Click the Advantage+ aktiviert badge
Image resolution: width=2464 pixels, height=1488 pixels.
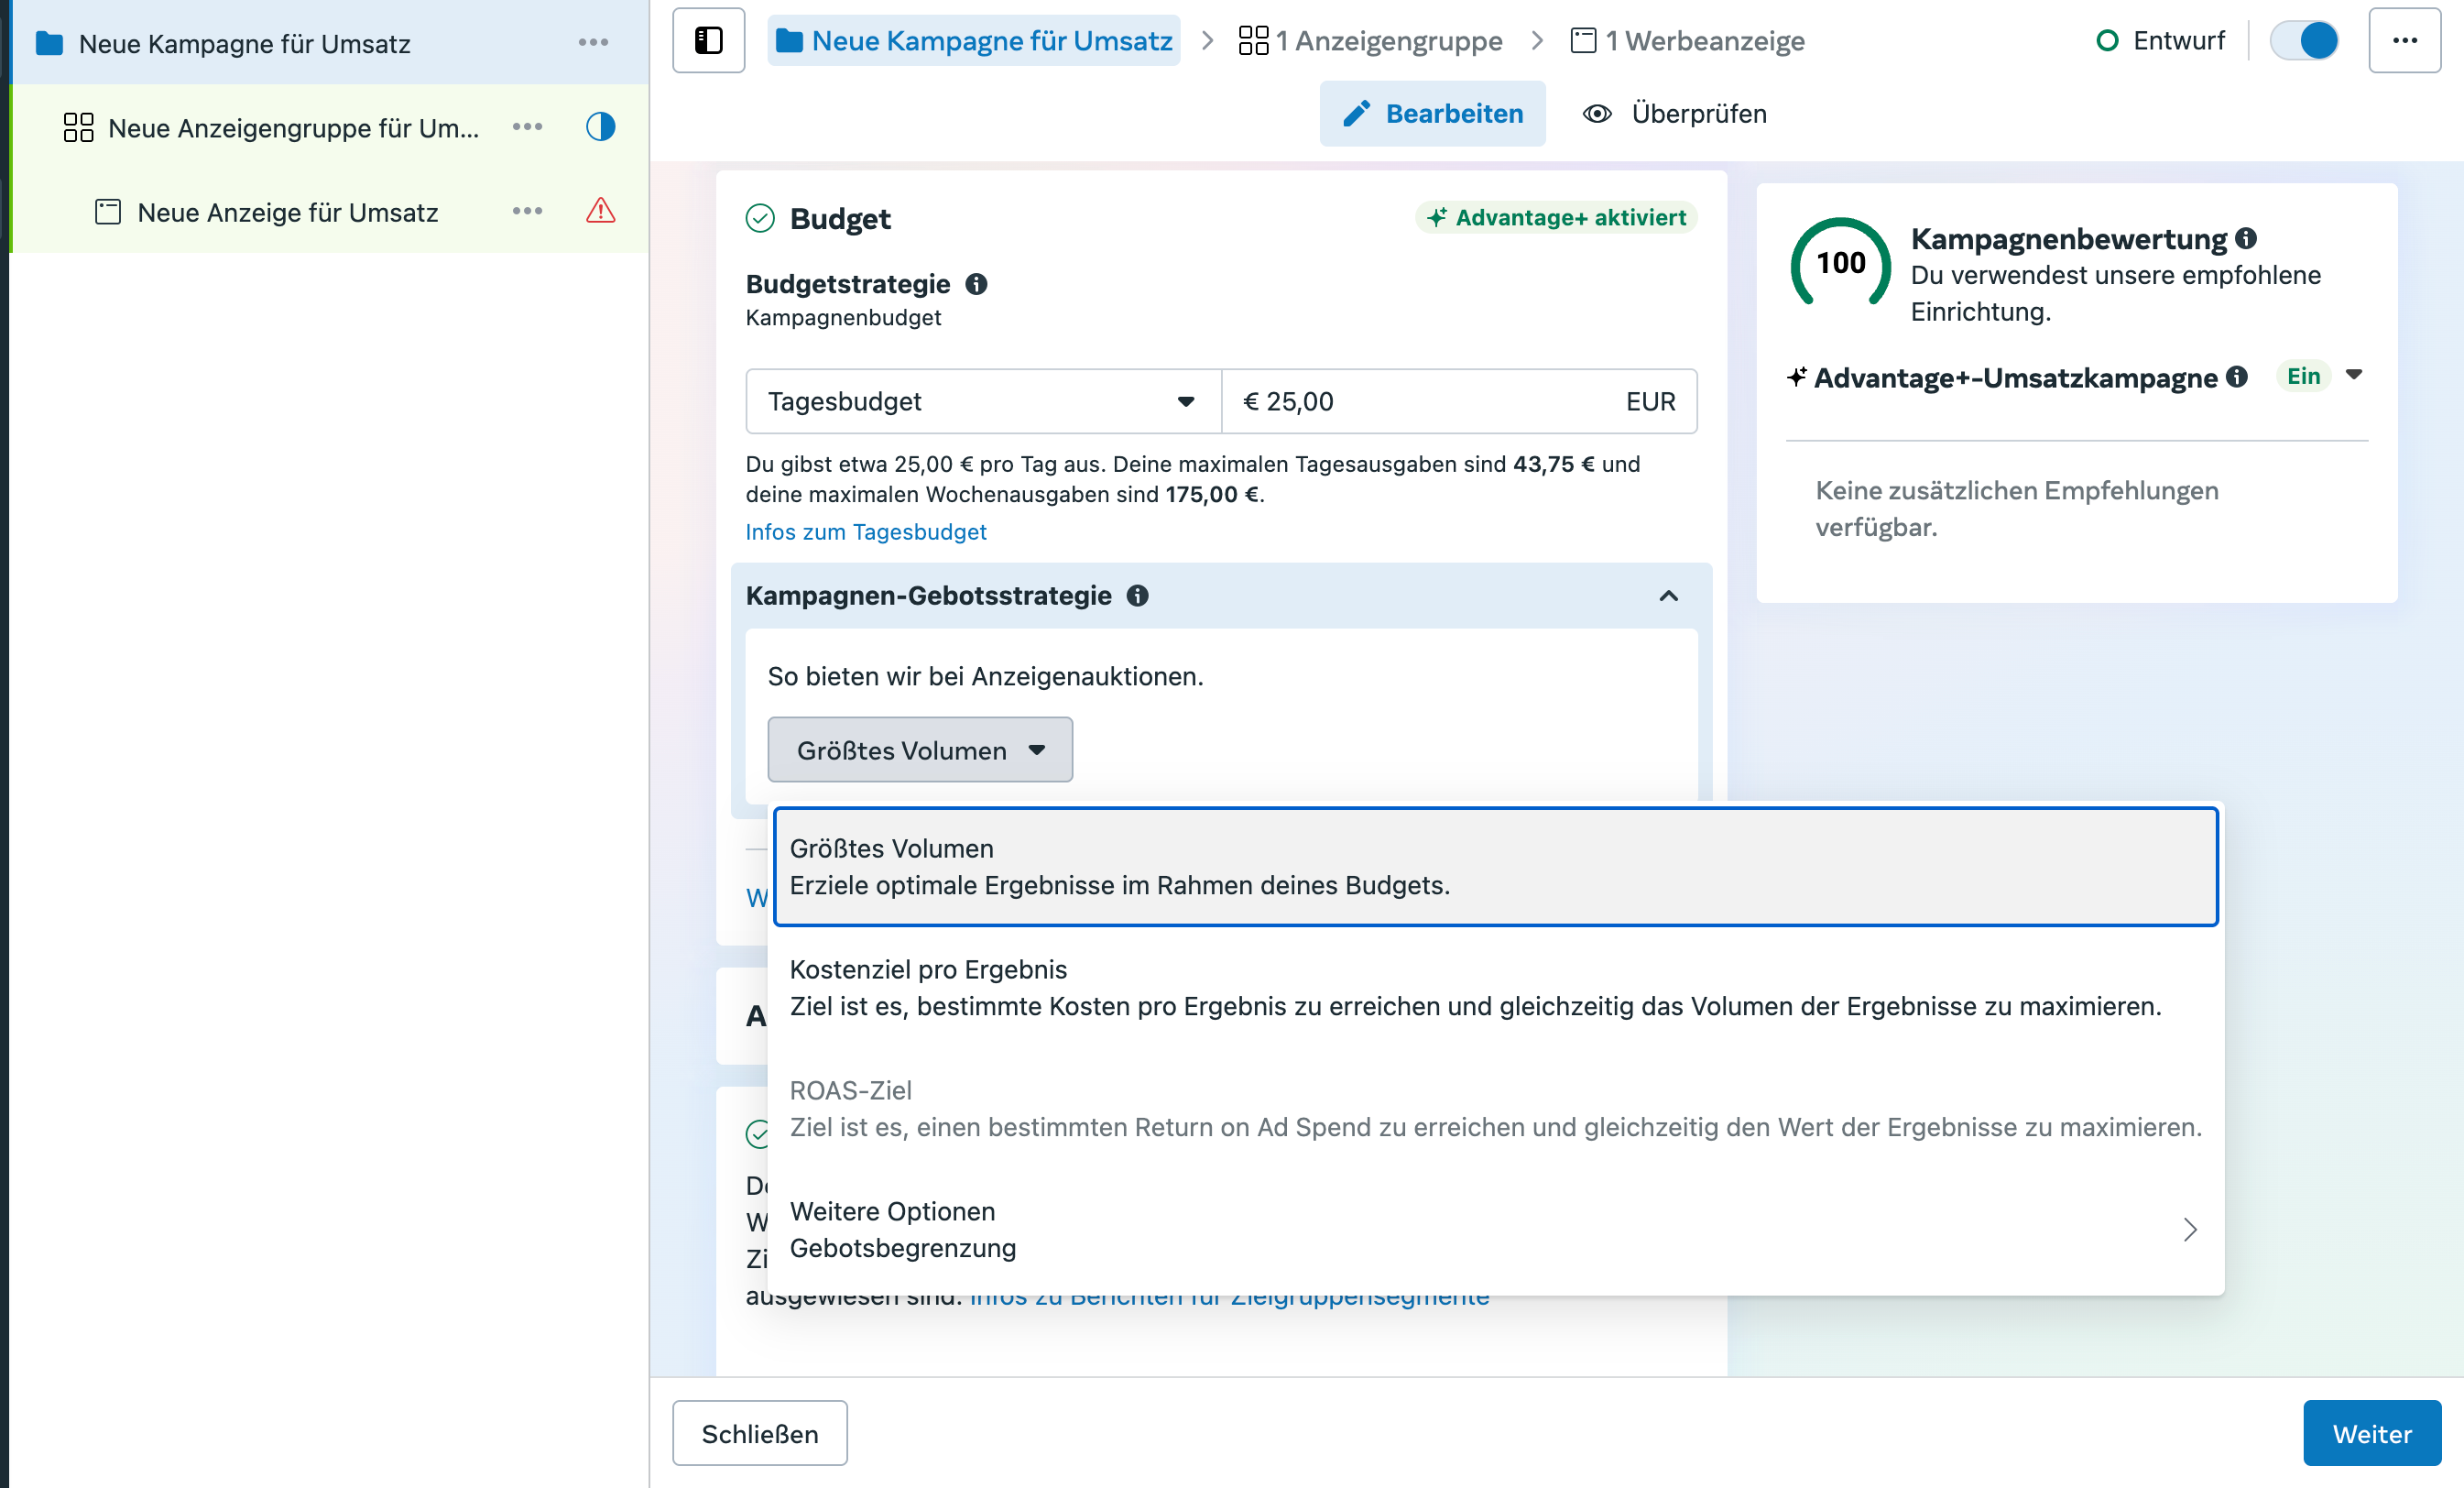pos(1556,217)
